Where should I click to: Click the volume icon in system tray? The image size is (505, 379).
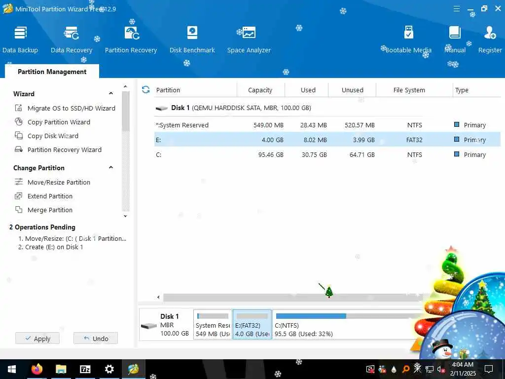tap(440, 369)
